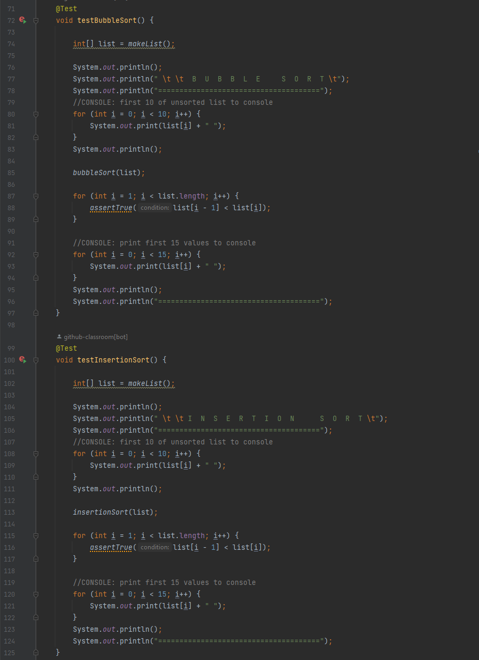Click the condition: inlay hint on line 116
Image resolution: width=479 pixels, height=660 pixels.
(x=154, y=547)
